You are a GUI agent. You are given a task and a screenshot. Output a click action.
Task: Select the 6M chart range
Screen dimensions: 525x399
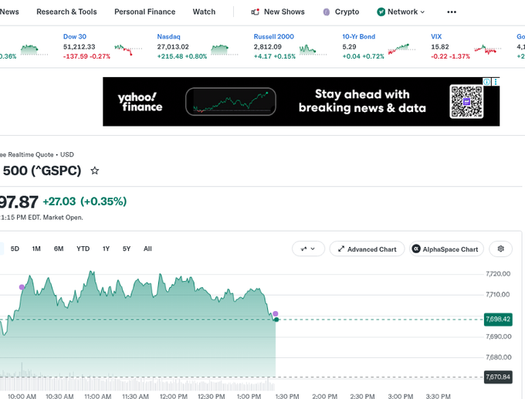[x=59, y=249]
